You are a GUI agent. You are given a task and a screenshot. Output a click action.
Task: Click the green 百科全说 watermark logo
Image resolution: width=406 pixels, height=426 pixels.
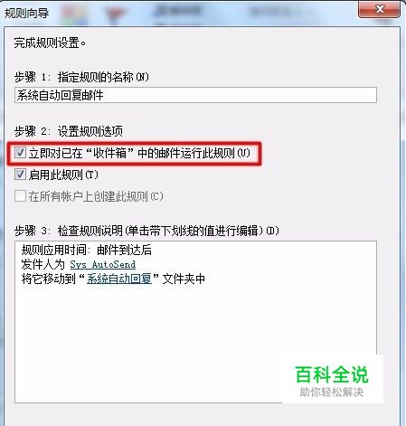332,374
